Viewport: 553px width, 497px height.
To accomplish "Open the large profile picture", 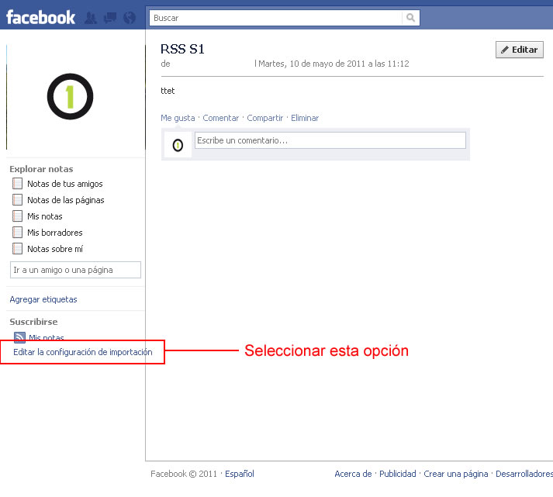I will 76,97.
